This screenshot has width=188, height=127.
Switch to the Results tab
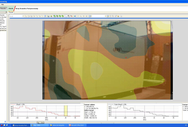pos(11,12)
